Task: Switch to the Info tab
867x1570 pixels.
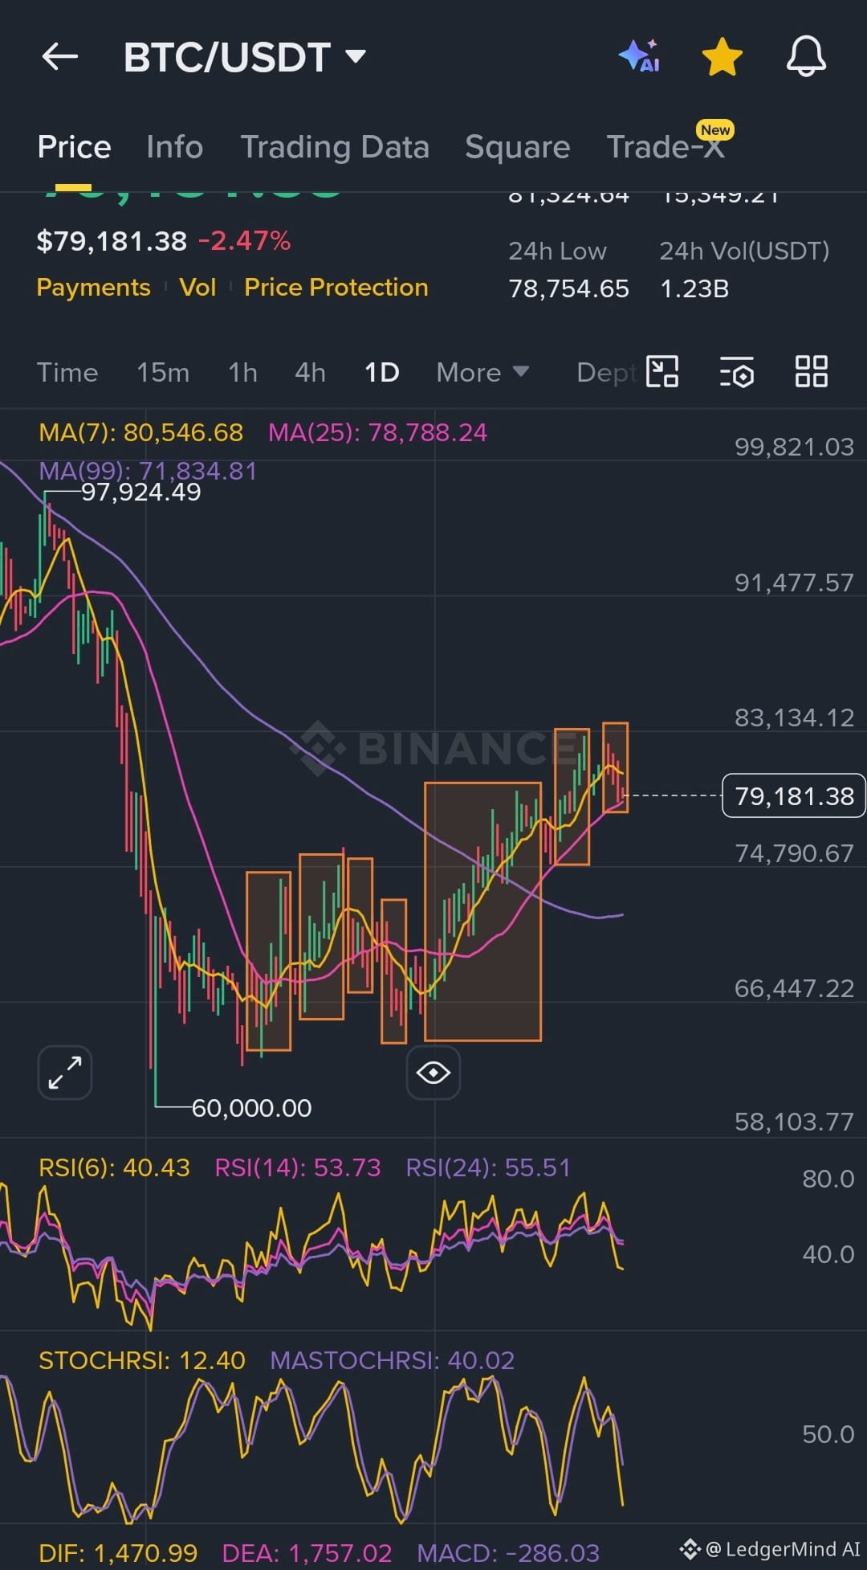Action: [175, 147]
